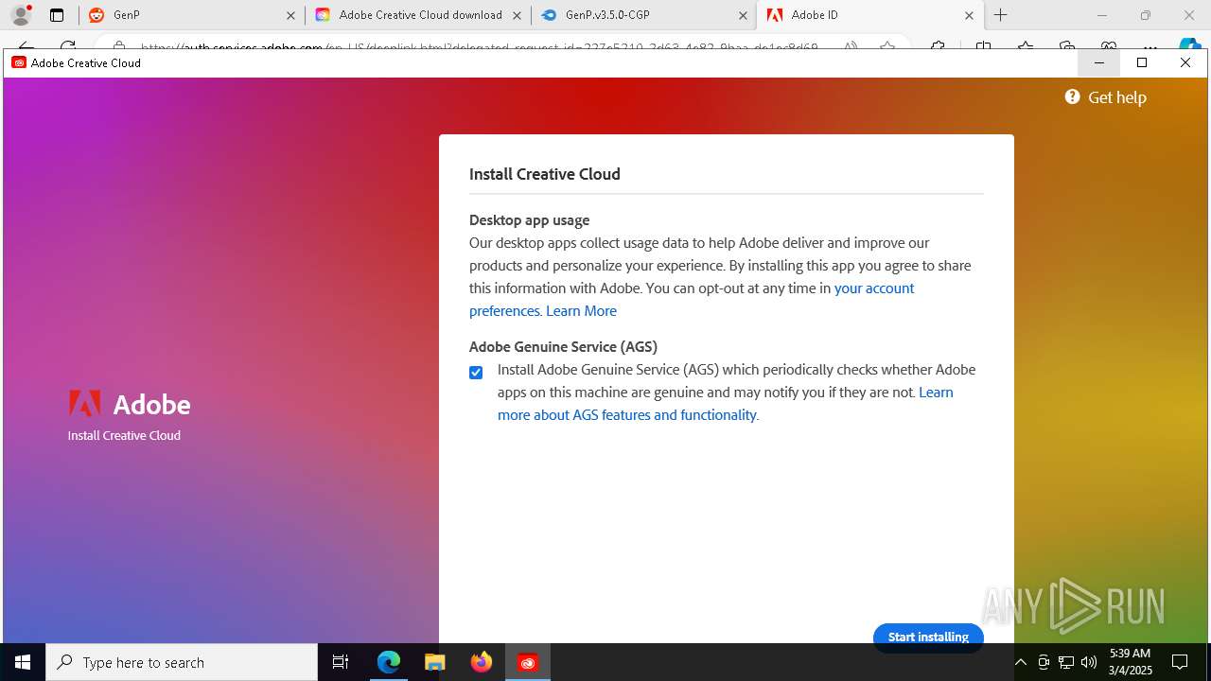Select Creative Cloud taskbar icon
The width and height of the screenshot is (1211, 681).
tap(528, 662)
